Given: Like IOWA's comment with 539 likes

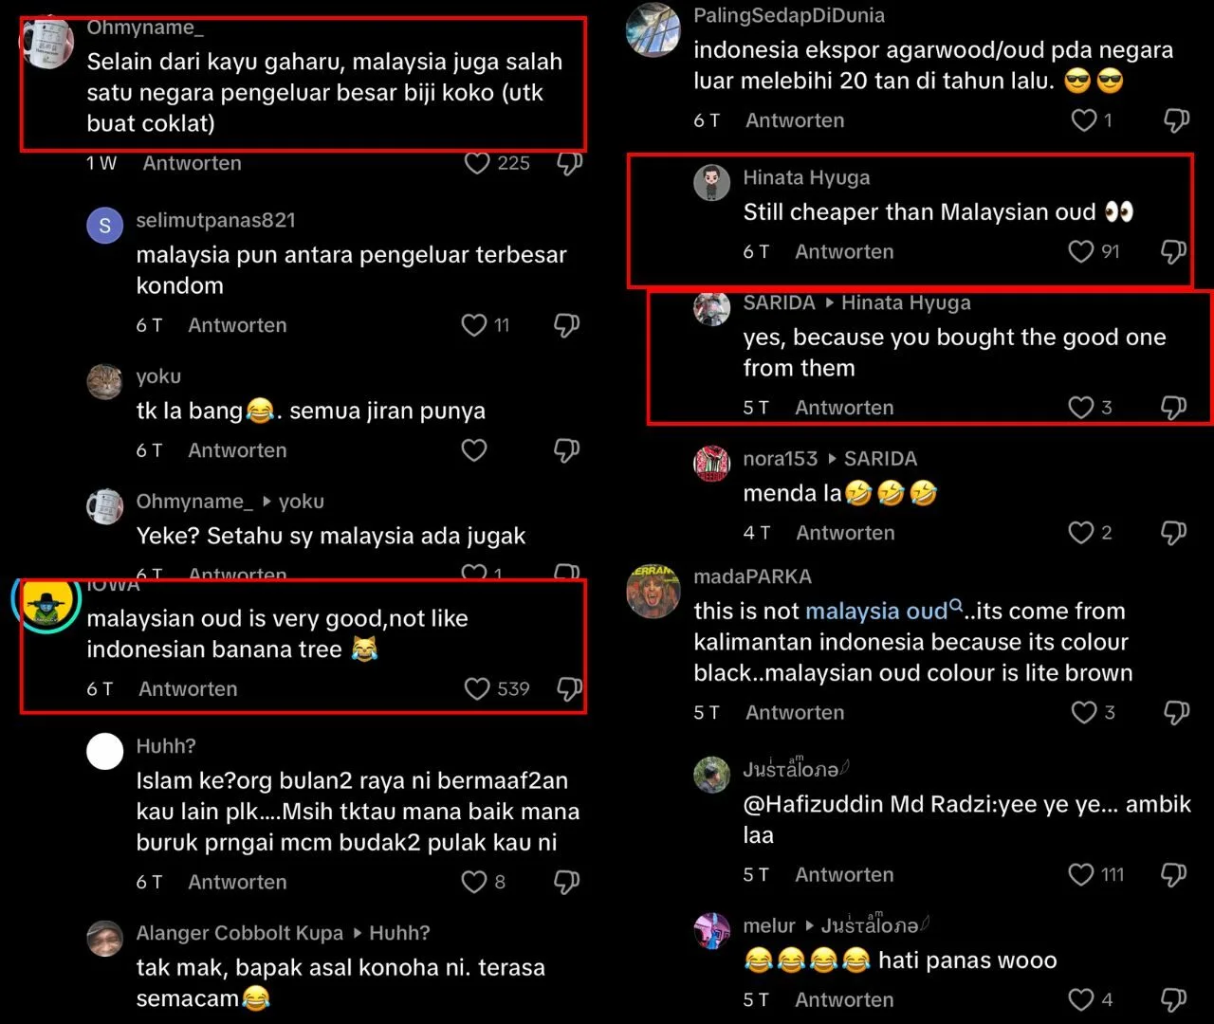Looking at the screenshot, I should [x=477, y=688].
